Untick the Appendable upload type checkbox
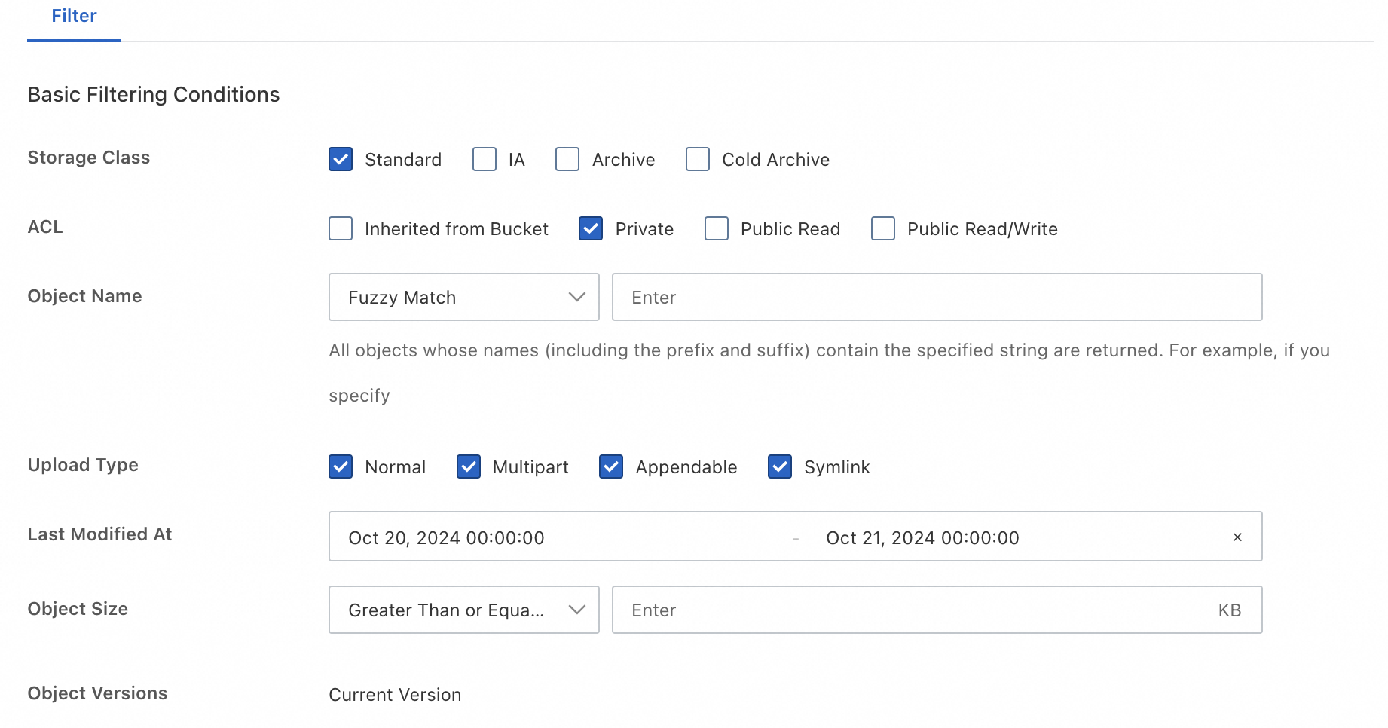Image resolution: width=1388 pixels, height=728 pixels. point(611,466)
